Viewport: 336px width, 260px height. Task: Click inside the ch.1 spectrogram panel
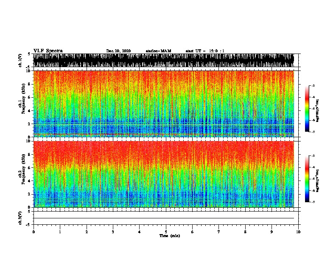coord(164,104)
